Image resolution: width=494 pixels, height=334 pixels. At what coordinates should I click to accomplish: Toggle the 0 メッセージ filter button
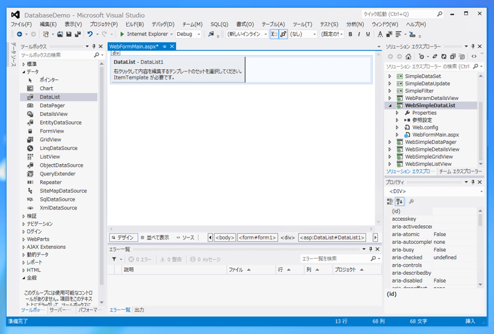pos(206,259)
